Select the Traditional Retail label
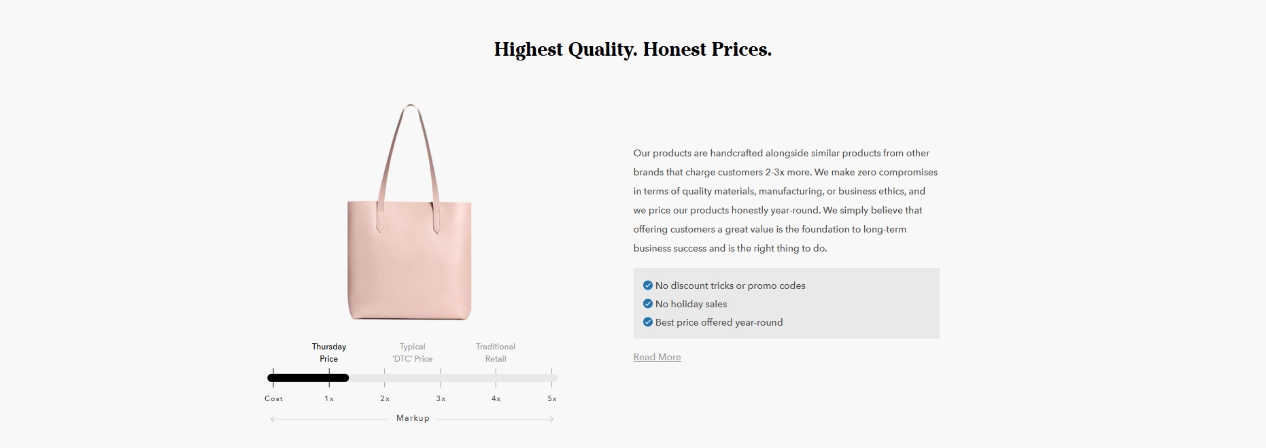The height and width of the screenshot is (448, 1266). tap(496, 353)
